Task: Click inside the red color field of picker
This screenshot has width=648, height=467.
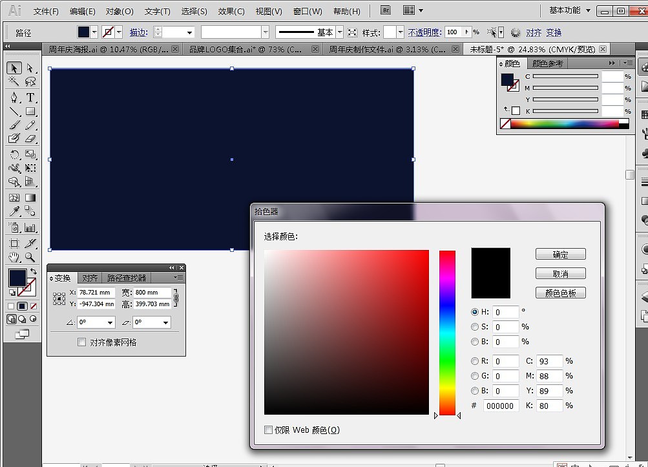Action: 346,332
